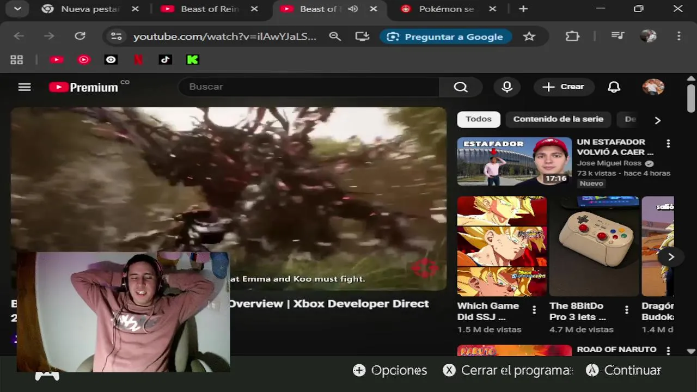Screen dimensions: 697x392
Task: Open Which Game Did SSJ Short title
Action: (x=488, y=311)
